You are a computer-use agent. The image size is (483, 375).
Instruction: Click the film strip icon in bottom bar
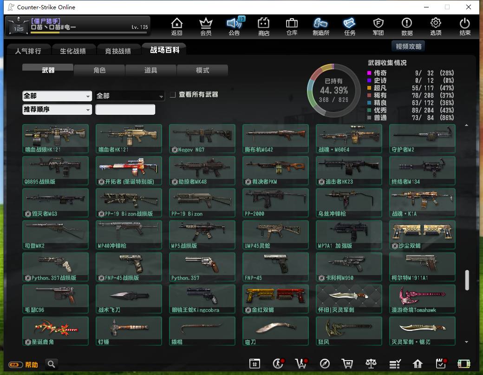464,363
